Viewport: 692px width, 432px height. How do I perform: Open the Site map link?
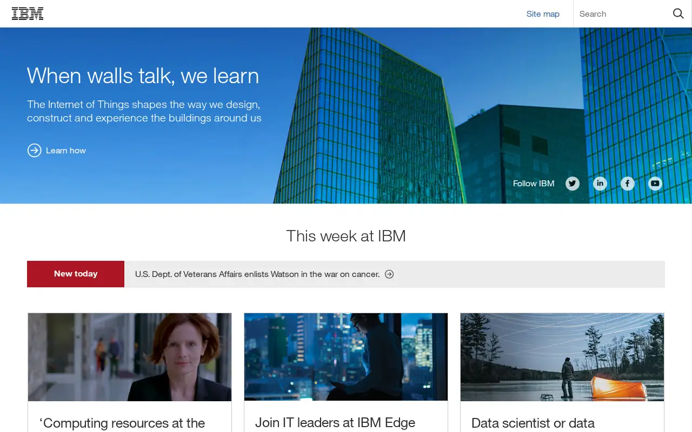[x=543, y=14]
